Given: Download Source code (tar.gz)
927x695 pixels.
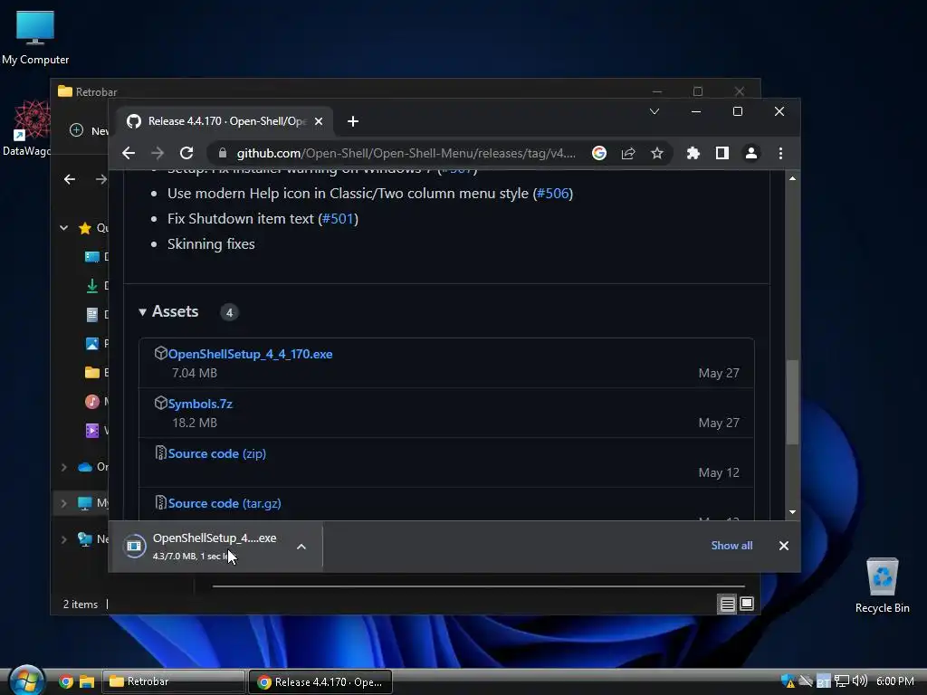Looking at the screenshot, I should 225,503.
